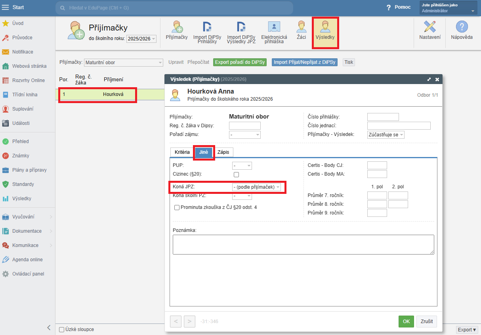The height and width of the screenshot is (335, 481).
Task: Click the green OK button
Action: (406, 322)
